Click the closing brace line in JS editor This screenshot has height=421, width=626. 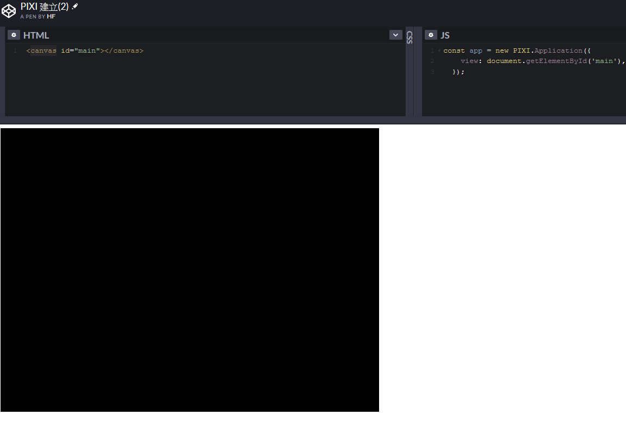(x=458, y=72)
